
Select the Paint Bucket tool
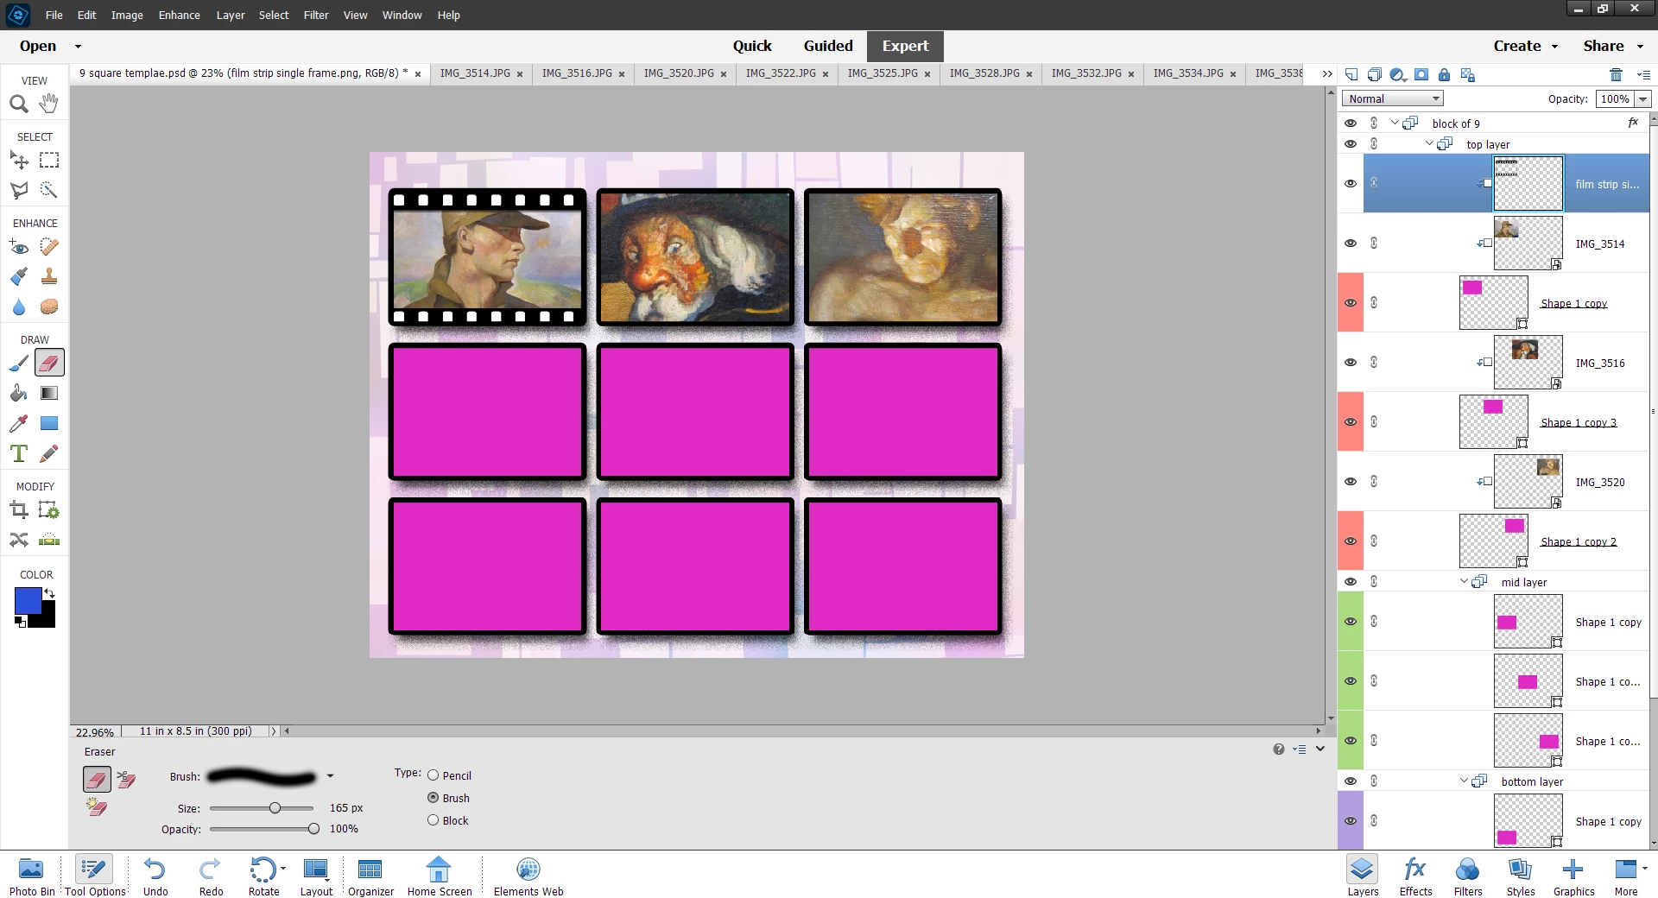pos(19,394)
